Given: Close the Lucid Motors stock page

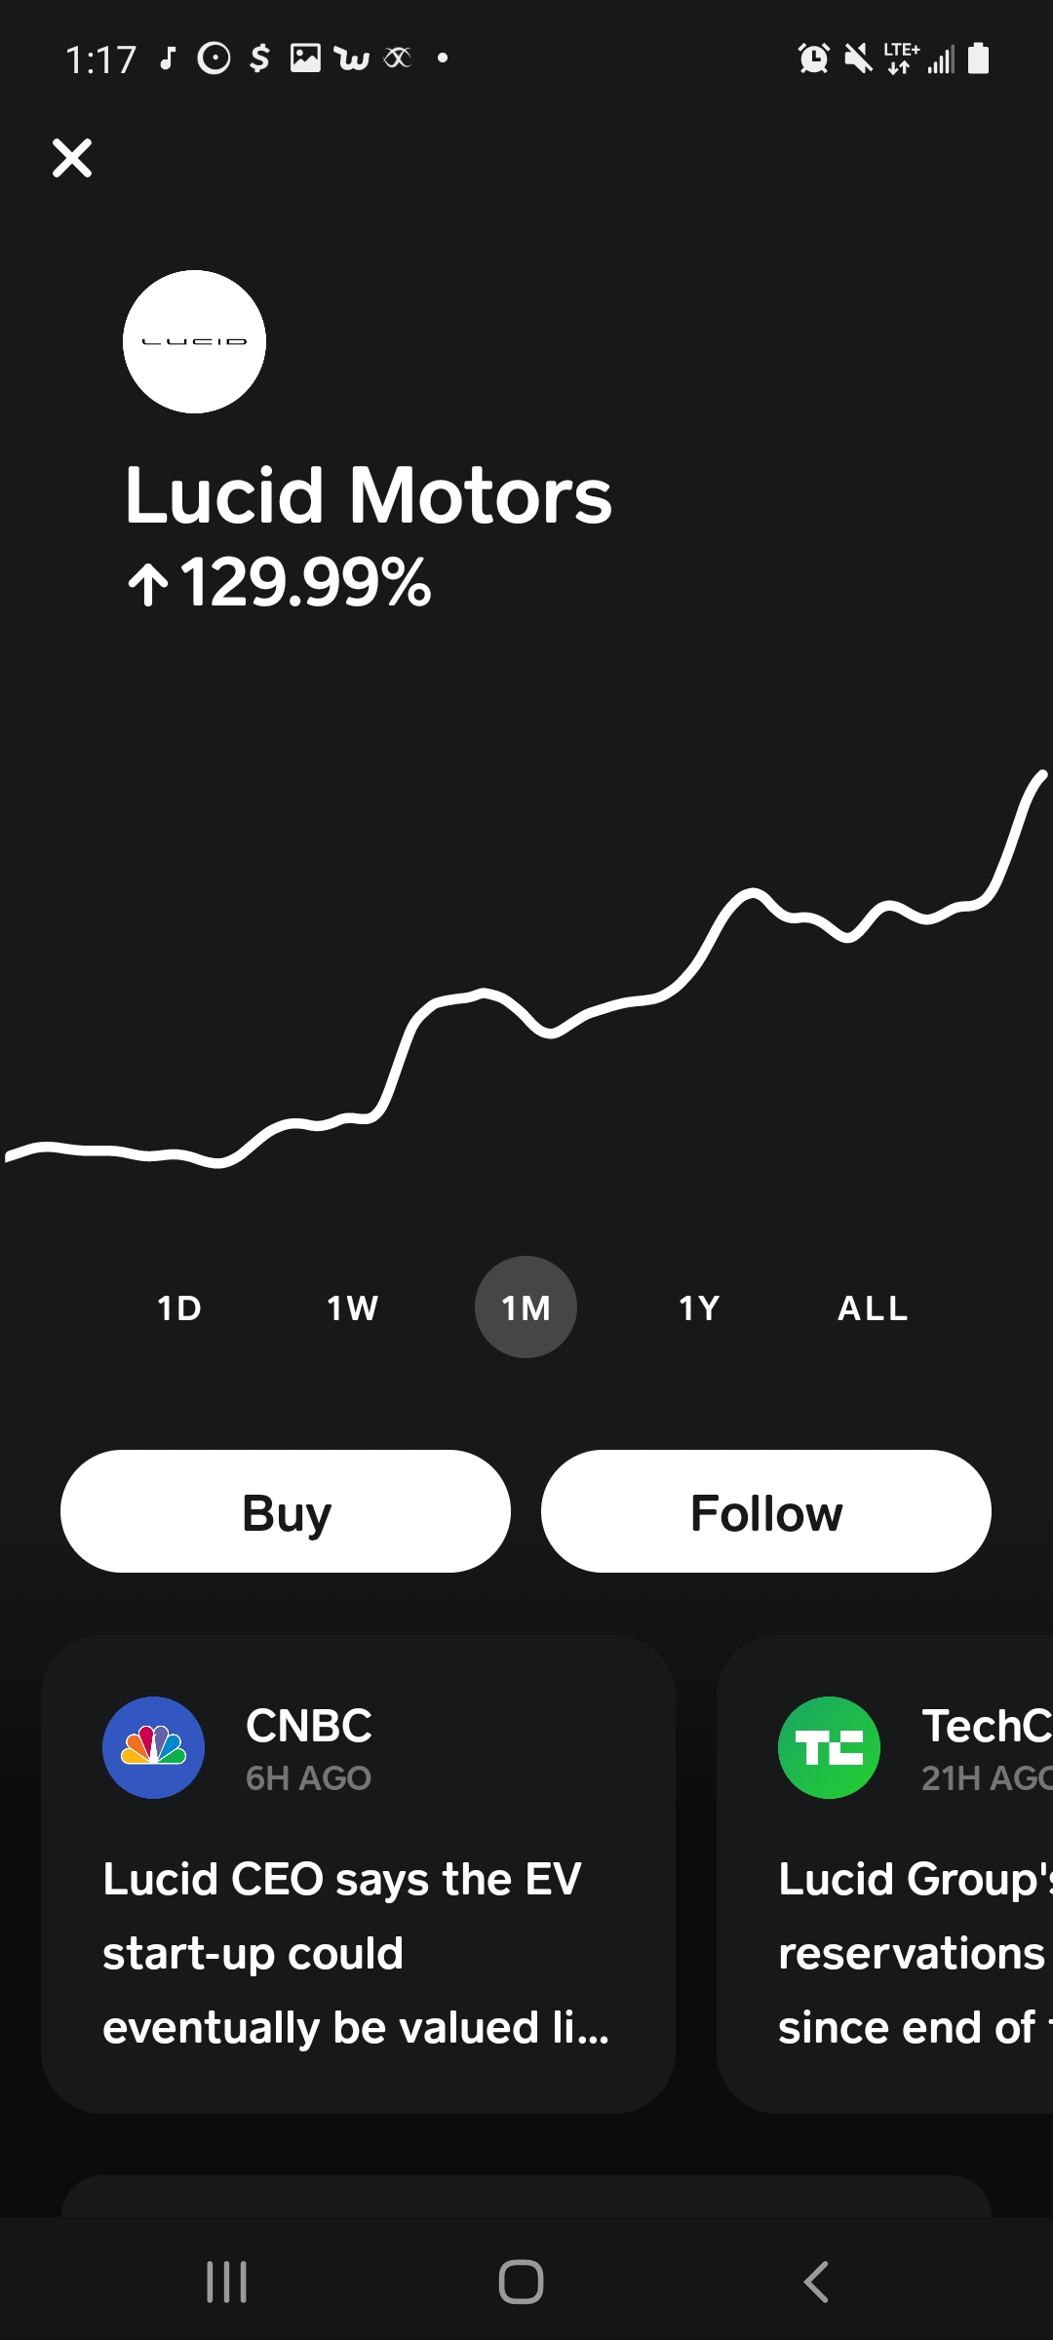Looking at the screenshot, I should coord(72,158).
